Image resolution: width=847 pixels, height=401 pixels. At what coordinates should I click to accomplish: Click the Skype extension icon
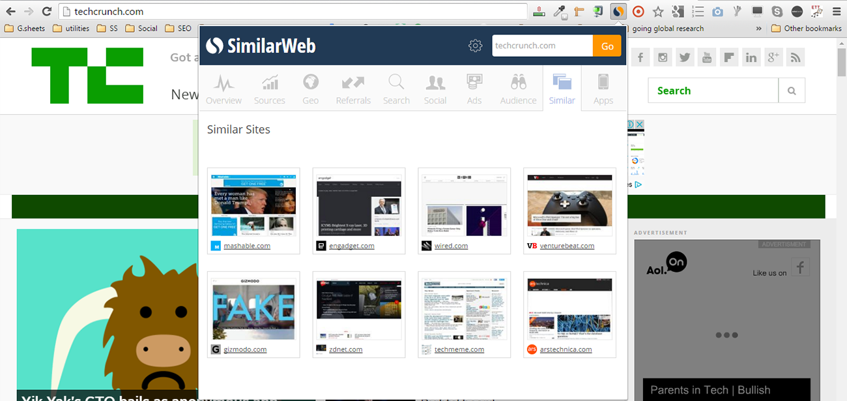[777, 11]
